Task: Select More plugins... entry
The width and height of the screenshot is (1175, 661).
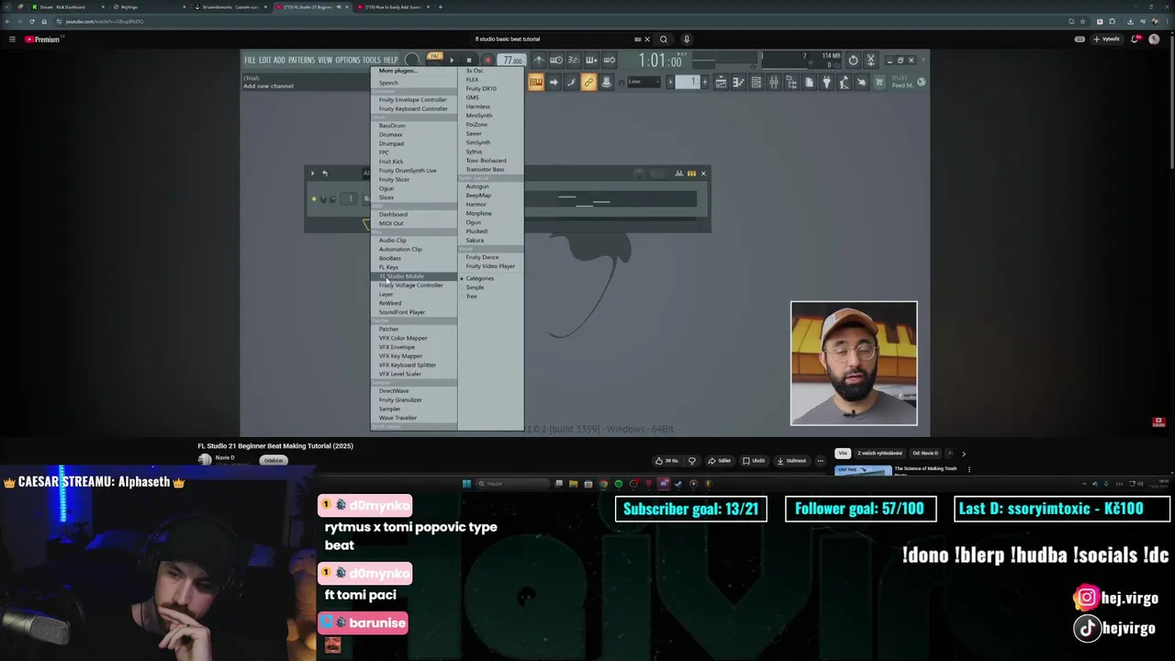Action: point(397,71)
